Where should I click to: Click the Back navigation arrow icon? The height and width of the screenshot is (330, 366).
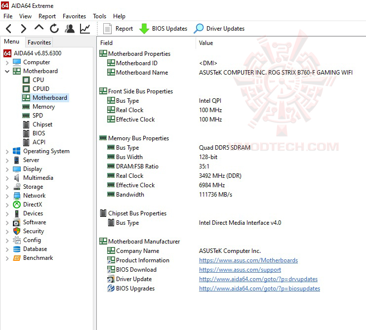click(x=8, y=29)
